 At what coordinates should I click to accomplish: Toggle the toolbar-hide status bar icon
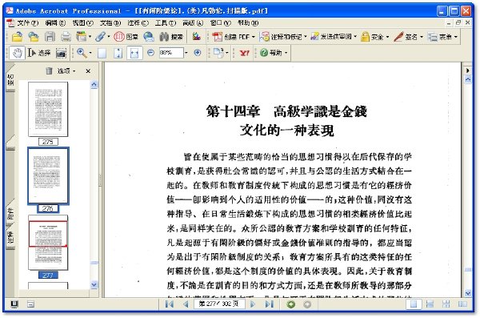click(x=30, y=304)
